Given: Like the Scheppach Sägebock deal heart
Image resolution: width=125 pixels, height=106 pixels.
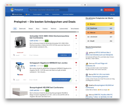Looking at the screenshot, I should coord(76,63).
